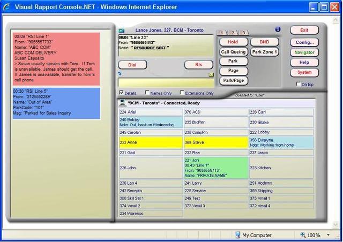
Task: Select extension 233 Anne
Action: tap(151, 142)
